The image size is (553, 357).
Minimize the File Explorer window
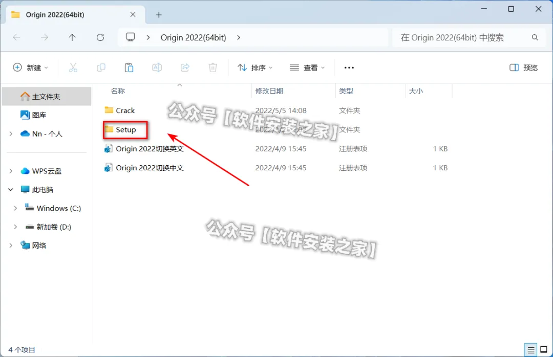coord(484,9)
